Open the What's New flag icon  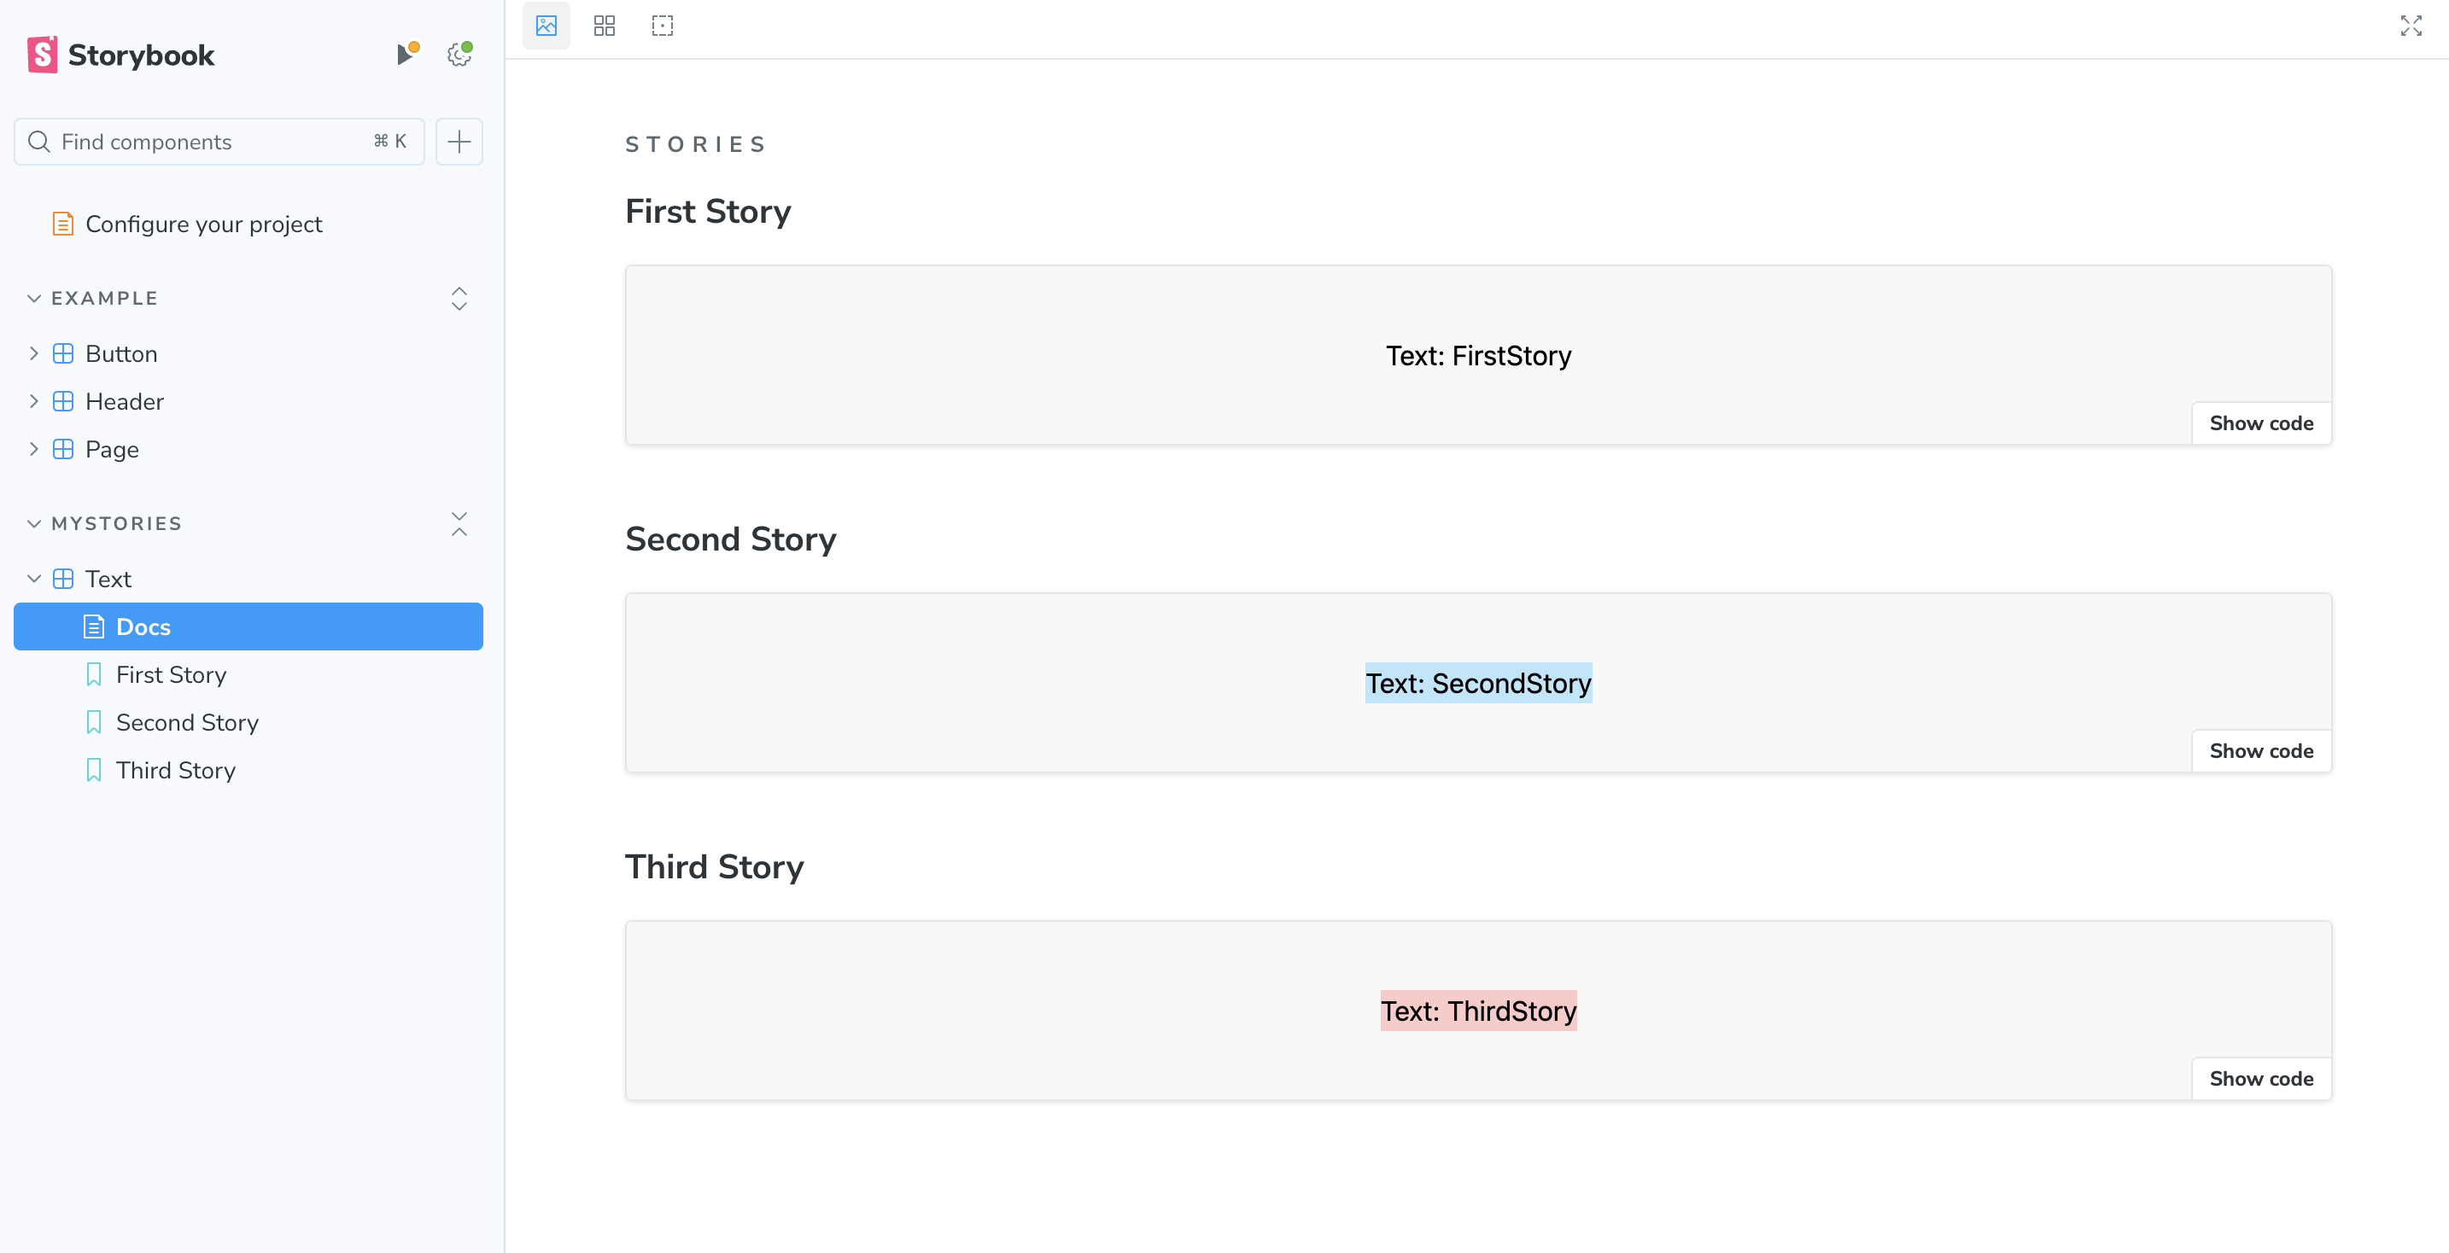(406, 54)
